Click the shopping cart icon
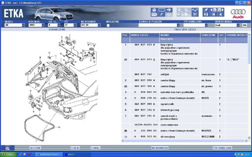The width and height of the screenshot is (252, 157). [195, 15]
